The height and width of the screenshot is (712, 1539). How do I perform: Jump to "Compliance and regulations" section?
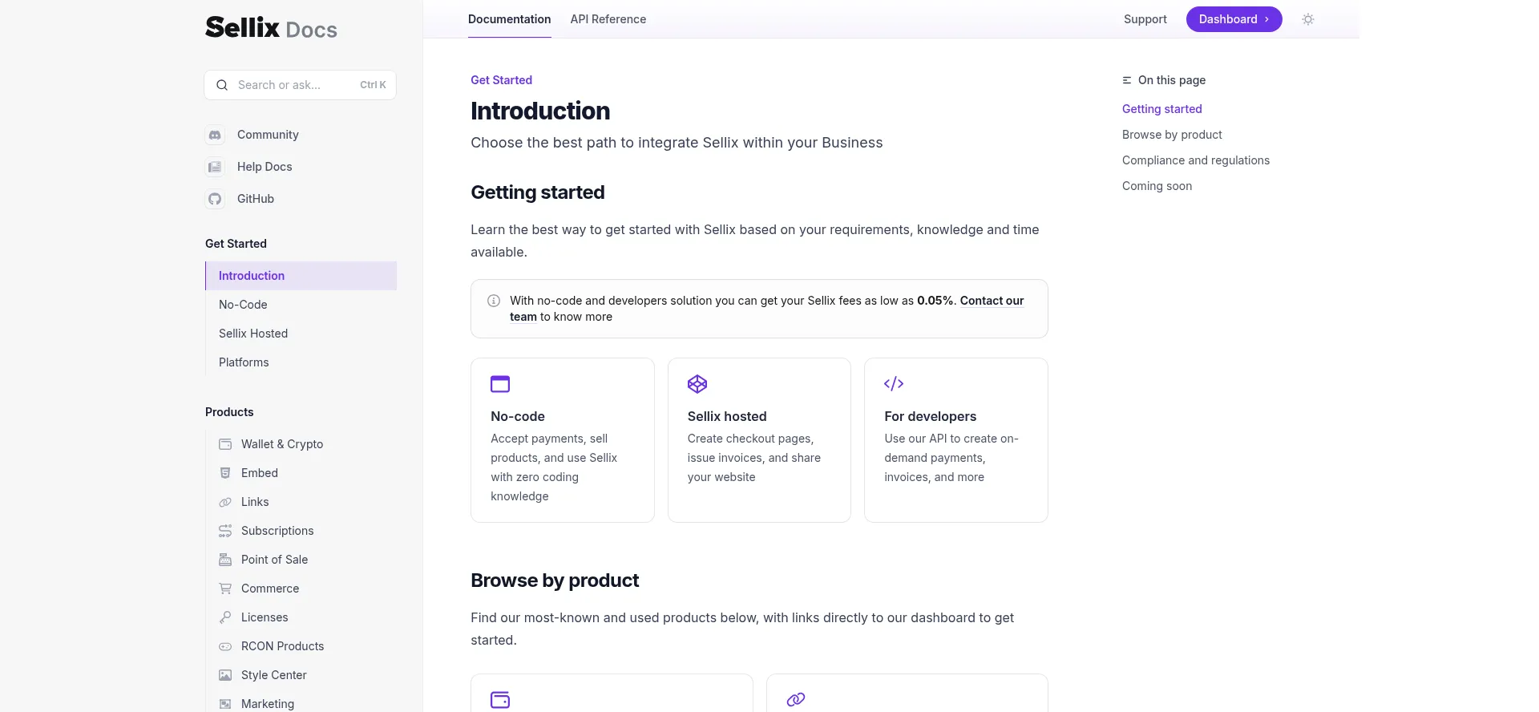(1195, 160)
